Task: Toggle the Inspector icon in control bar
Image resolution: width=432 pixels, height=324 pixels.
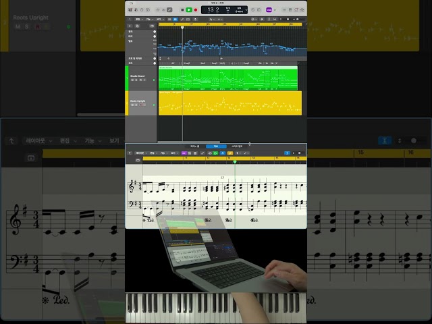Action: 136,10
